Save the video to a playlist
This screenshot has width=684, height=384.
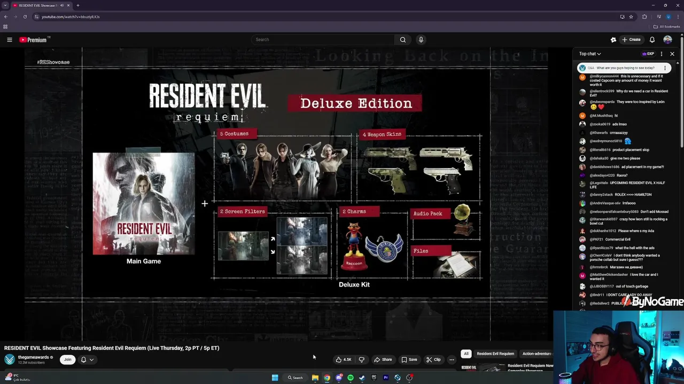(409, 359)
